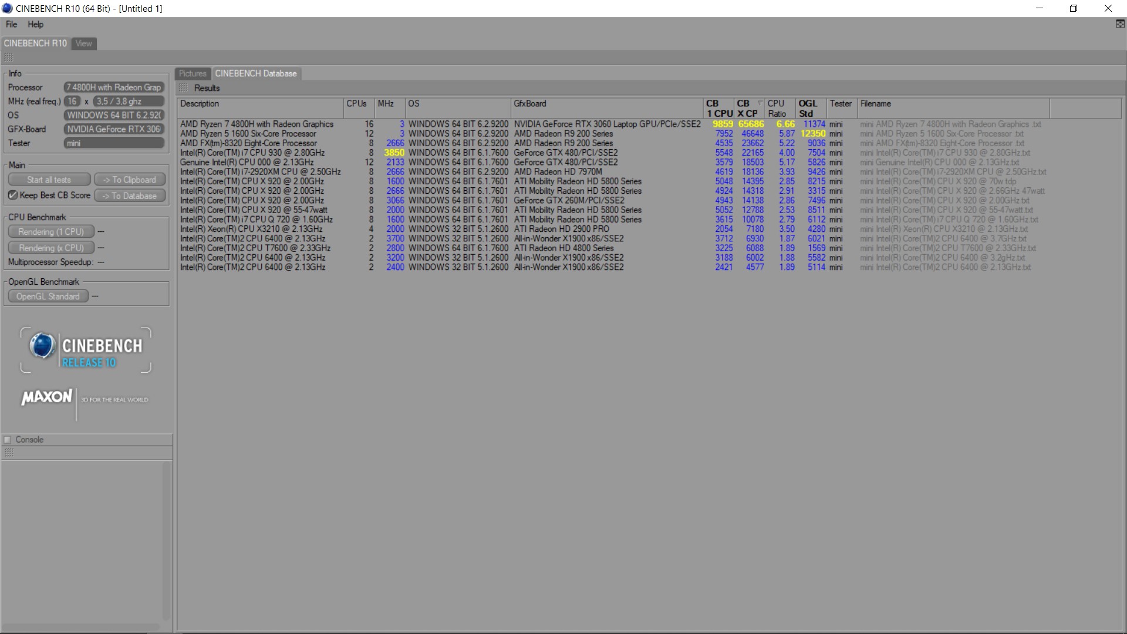1127x634 pixels.
Task: Switch to the Pictures tab
Action: click(193, 73)
